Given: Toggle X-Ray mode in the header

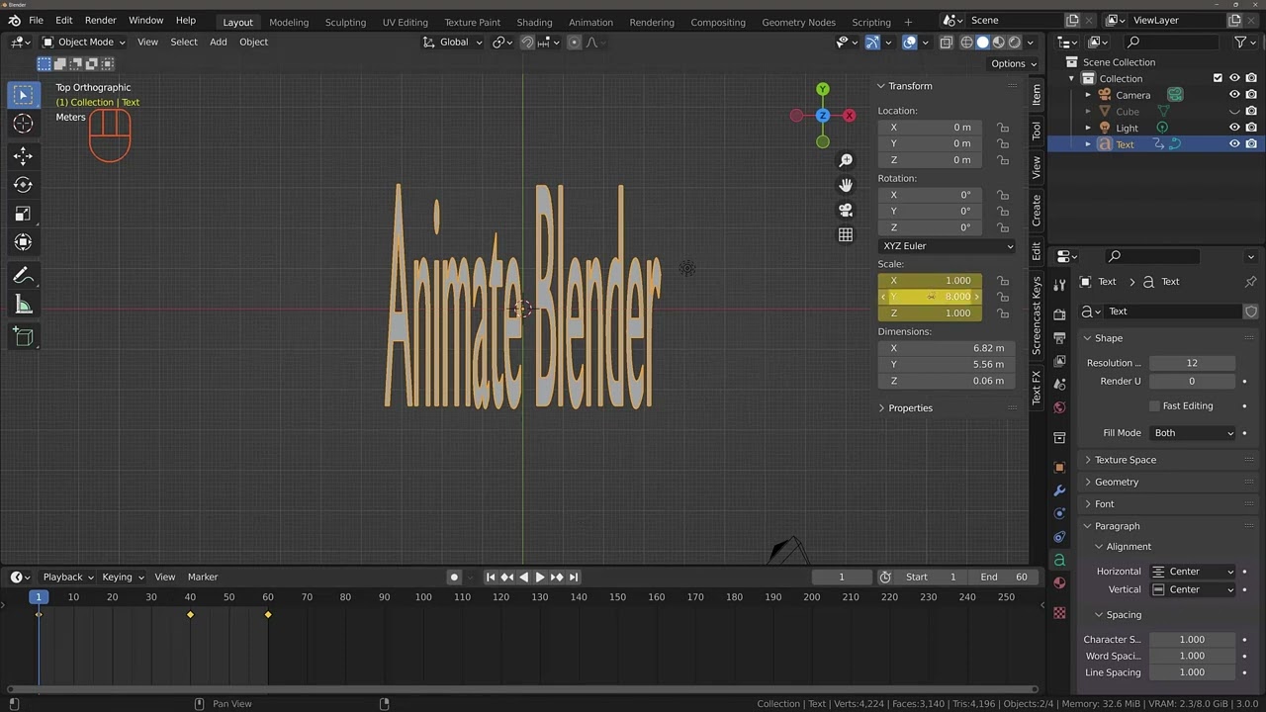Looking at the screenshot, I should coord(946,42).
